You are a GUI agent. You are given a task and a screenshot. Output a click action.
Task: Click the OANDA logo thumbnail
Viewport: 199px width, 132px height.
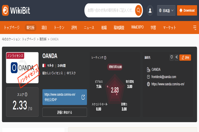click(22, 68)
